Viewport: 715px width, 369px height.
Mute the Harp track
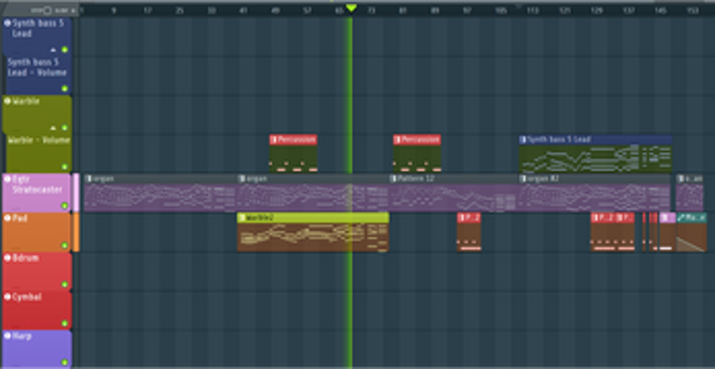tap(64, 363)
